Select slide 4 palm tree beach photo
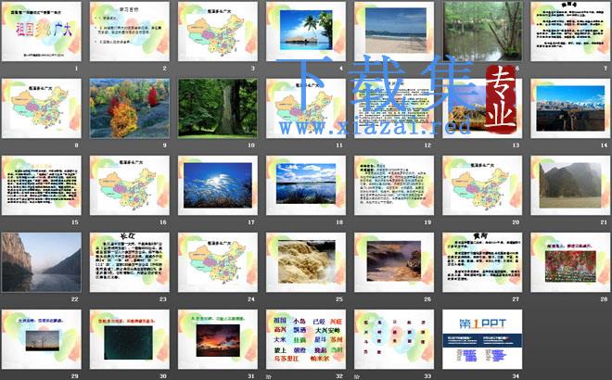 click(x=306, y=32)
